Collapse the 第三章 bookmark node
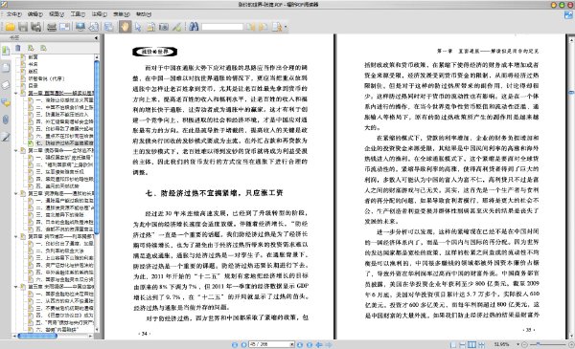 pos(16,193)
